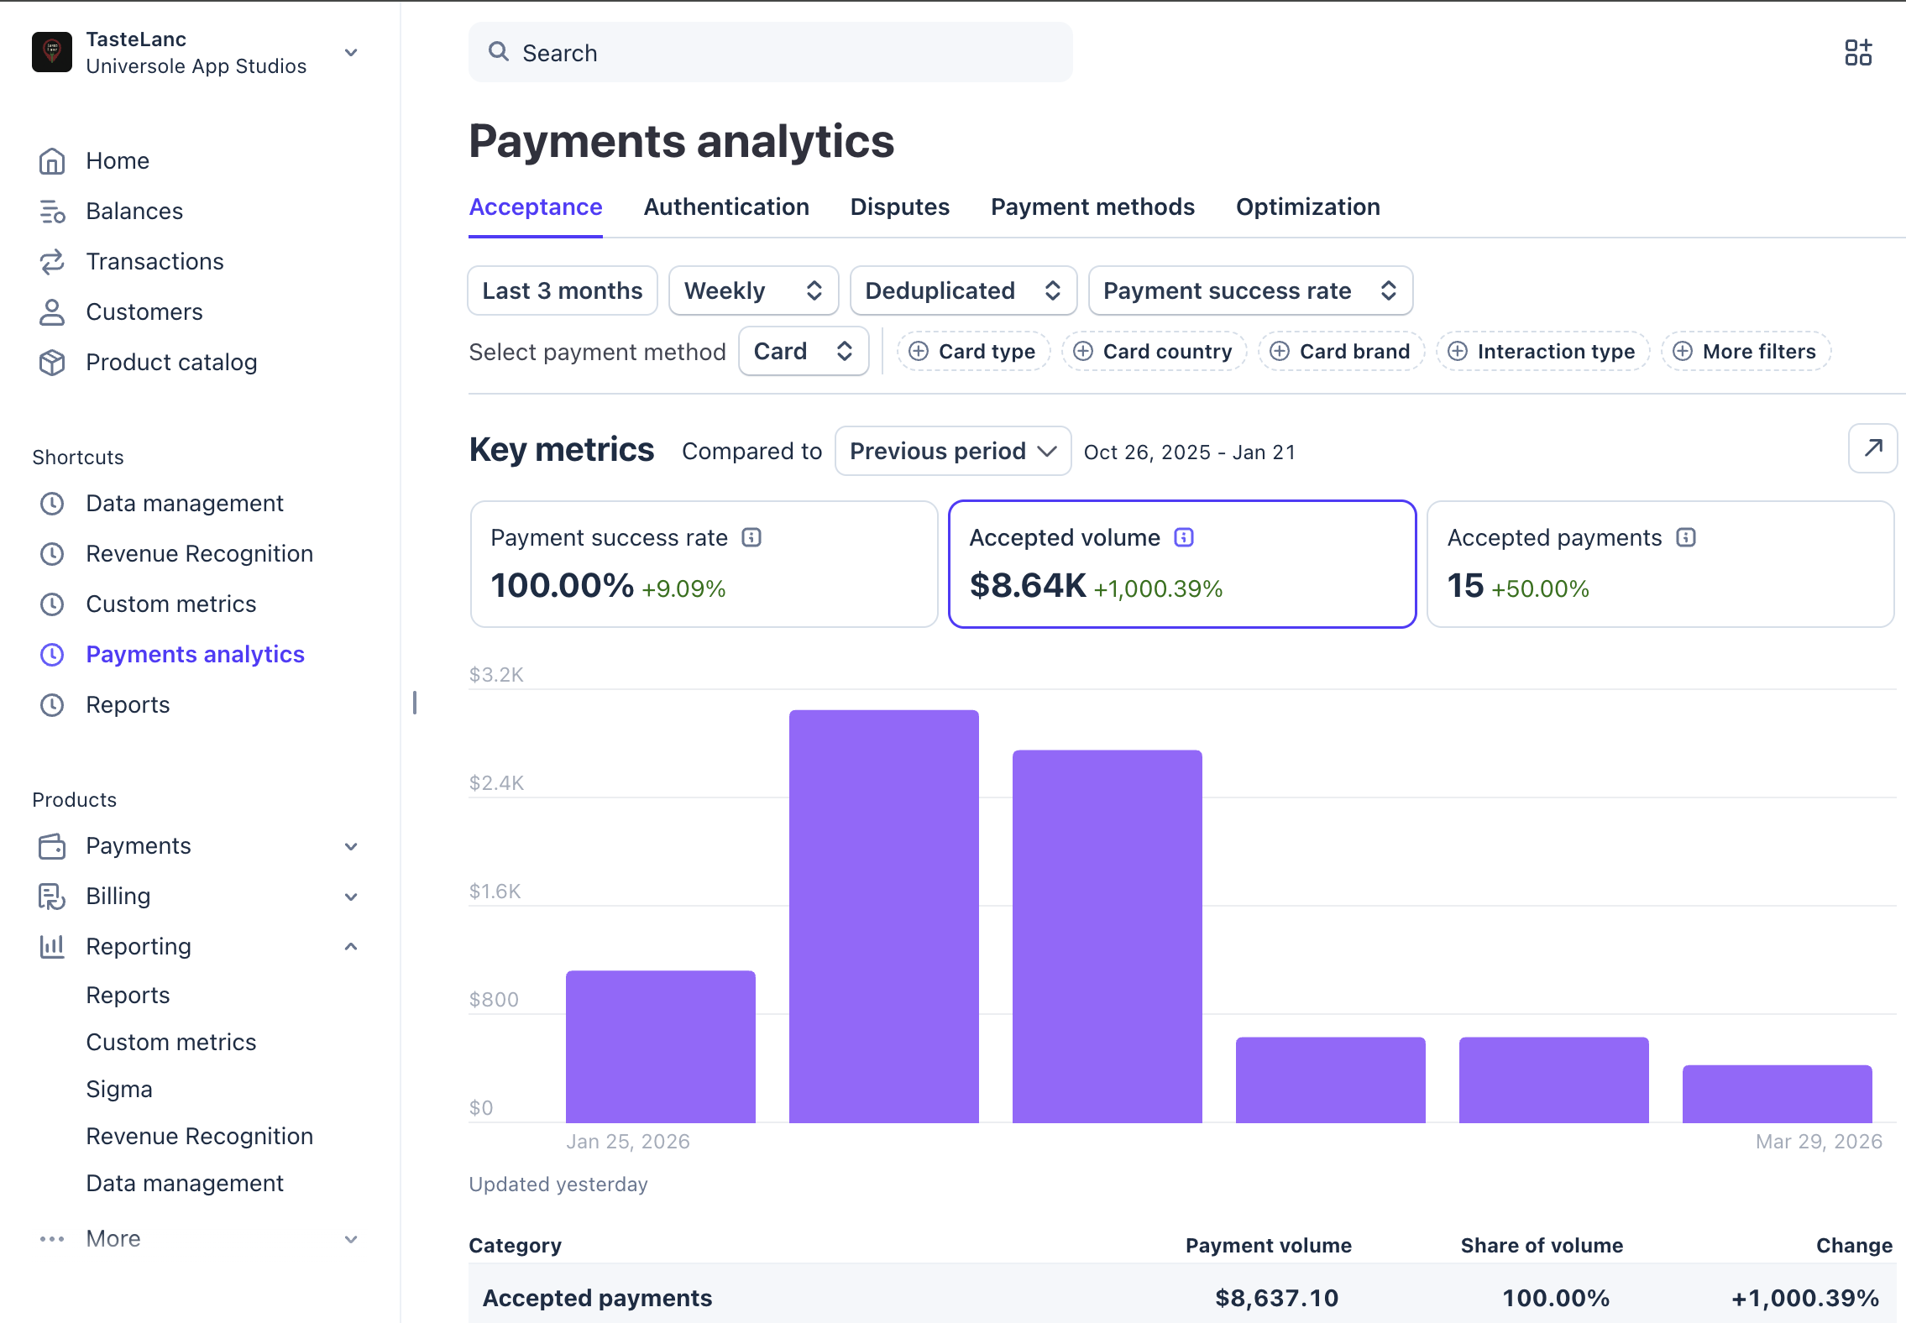Click the search magnifier icon
Image resolution: width=1906 pixels, height=1323 pixels.
coord(499,52)
